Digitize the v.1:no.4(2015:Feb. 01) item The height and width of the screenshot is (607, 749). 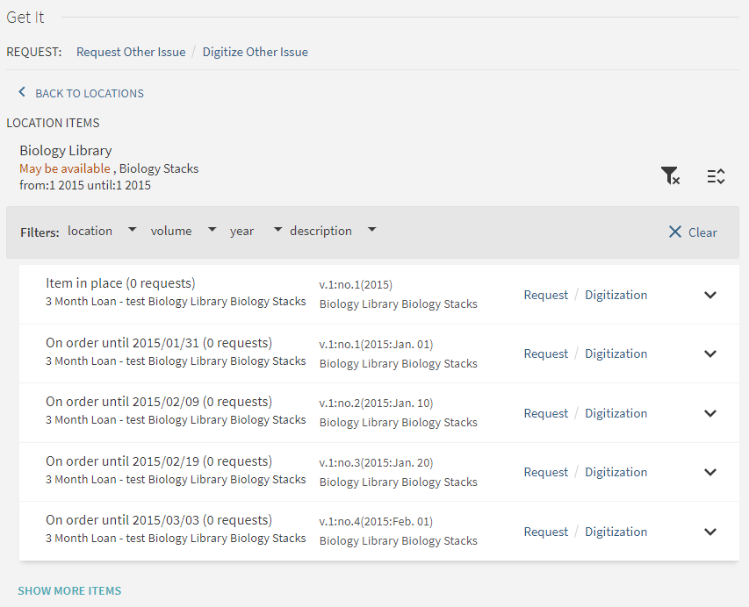[616, 532]
